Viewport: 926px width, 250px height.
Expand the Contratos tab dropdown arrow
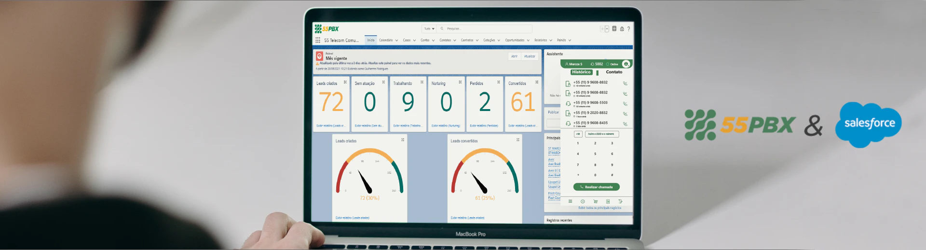tap(477, 41)
